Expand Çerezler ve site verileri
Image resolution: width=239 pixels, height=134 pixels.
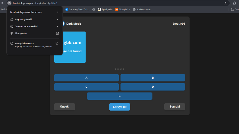point(34,26)
